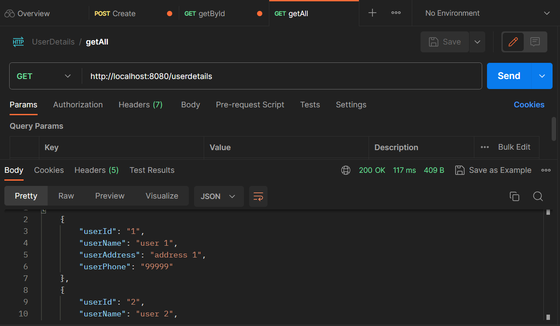This screenshot has height=326, width=560.
Task: Copy the response body to clipboard
Action: (514, 196)
